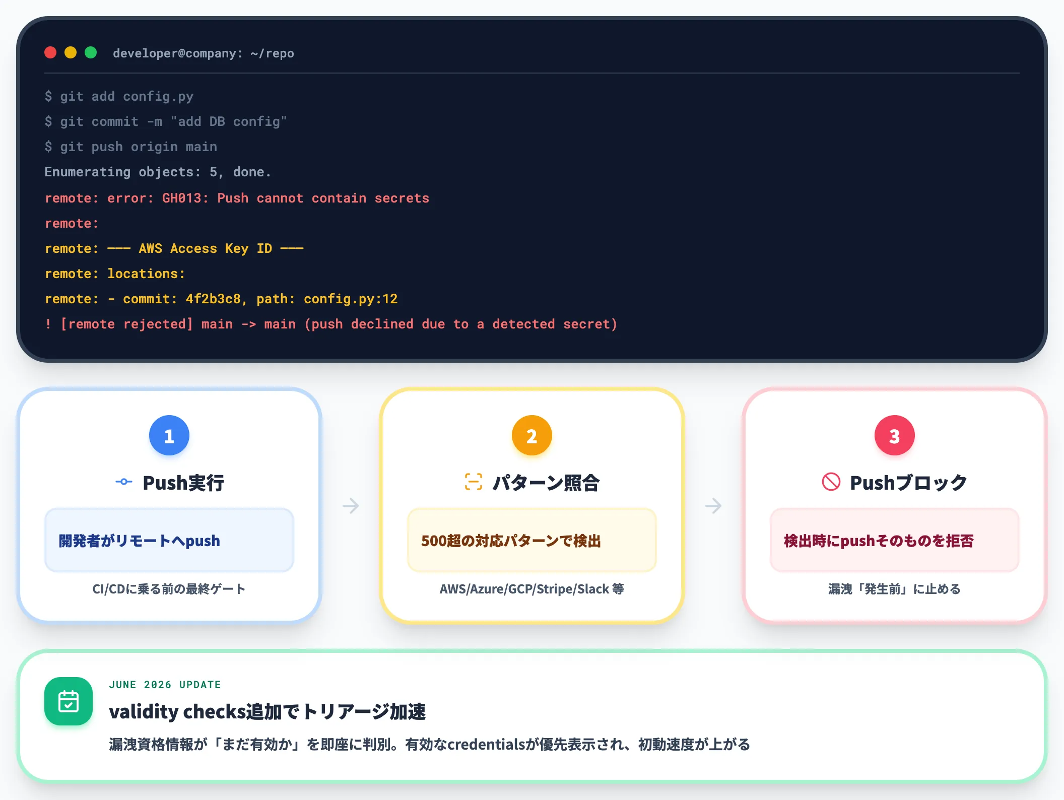
Task: Click the blue step 1 circle badge
Action: pyautogui.click(x=169, y=436)
